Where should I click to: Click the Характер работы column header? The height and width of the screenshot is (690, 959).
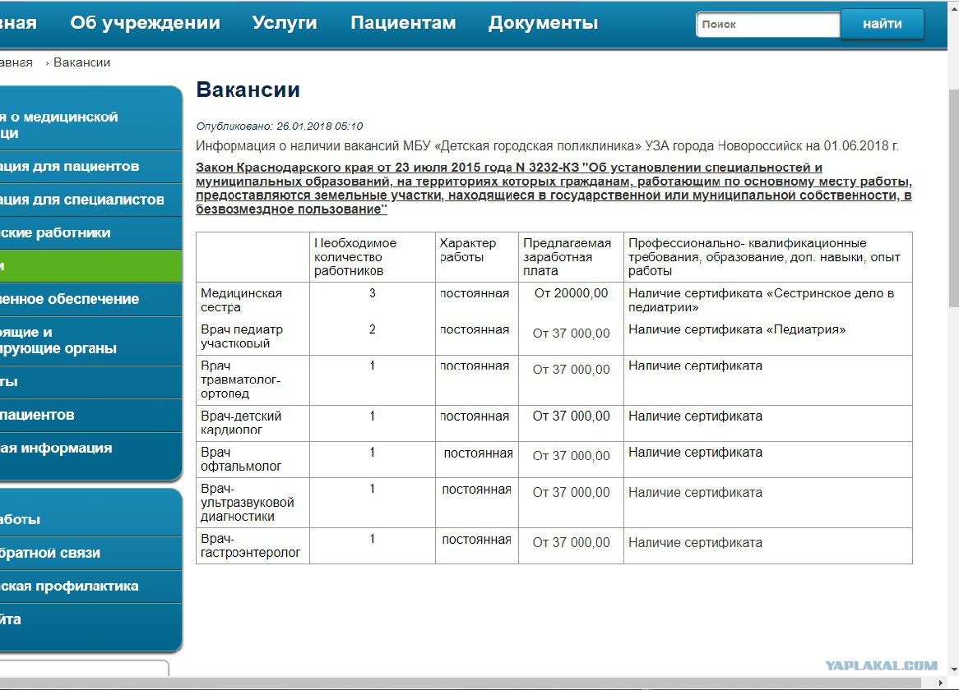click(x=476, y=256)
